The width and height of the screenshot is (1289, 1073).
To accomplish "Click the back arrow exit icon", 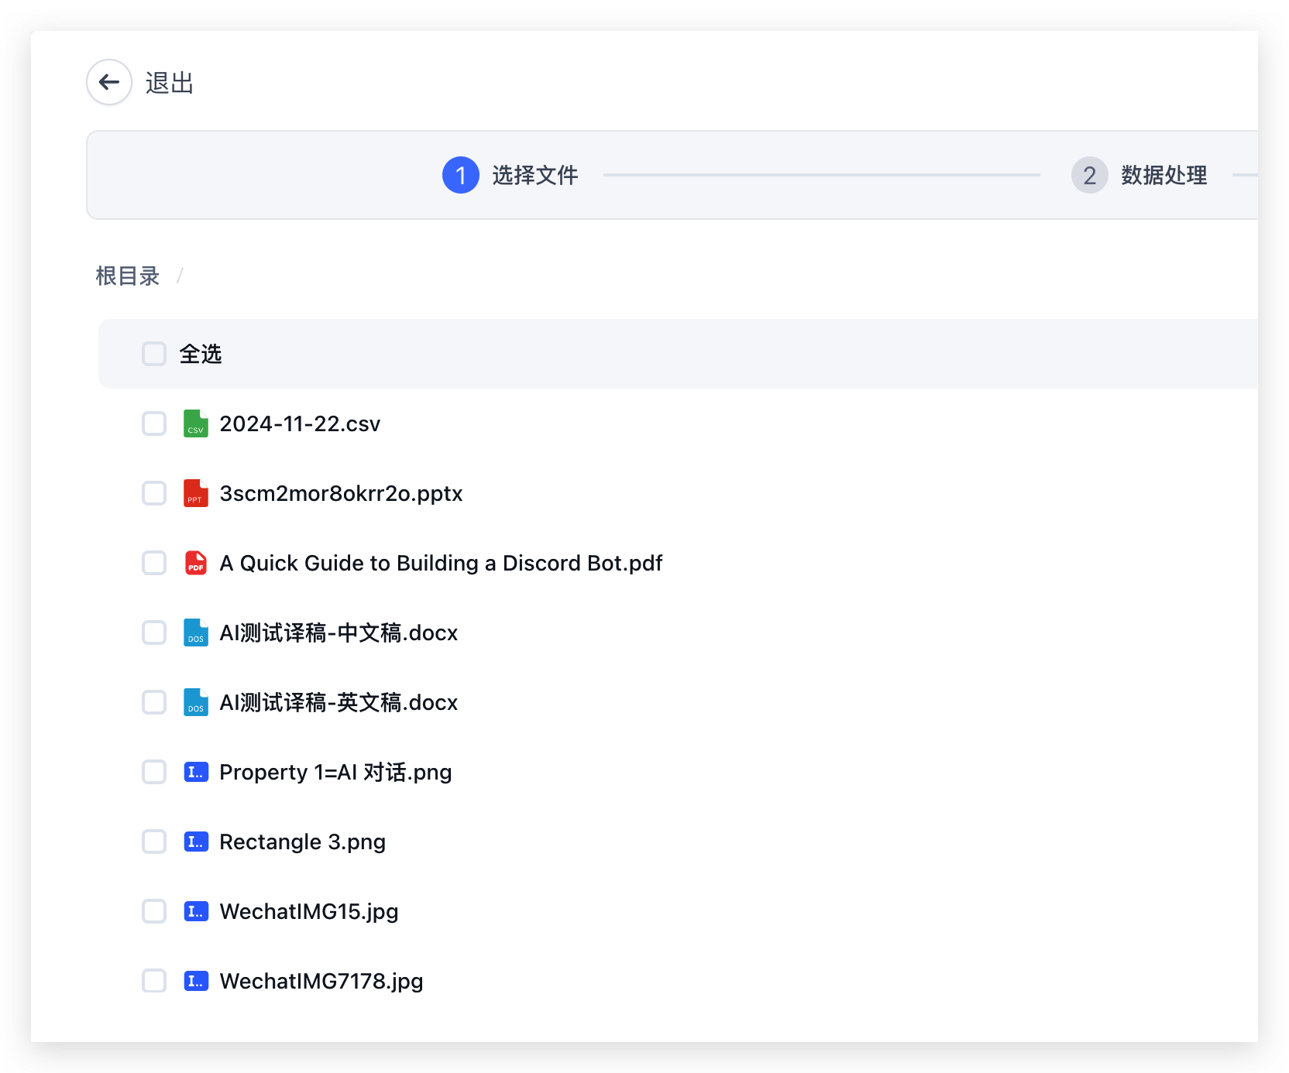I will pos(109,82).
